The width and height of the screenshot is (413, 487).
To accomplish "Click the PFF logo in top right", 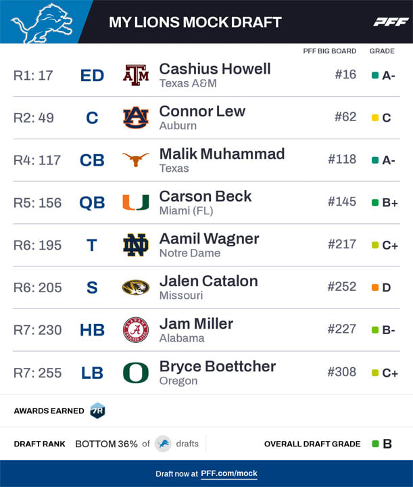I will coord(390,22).
